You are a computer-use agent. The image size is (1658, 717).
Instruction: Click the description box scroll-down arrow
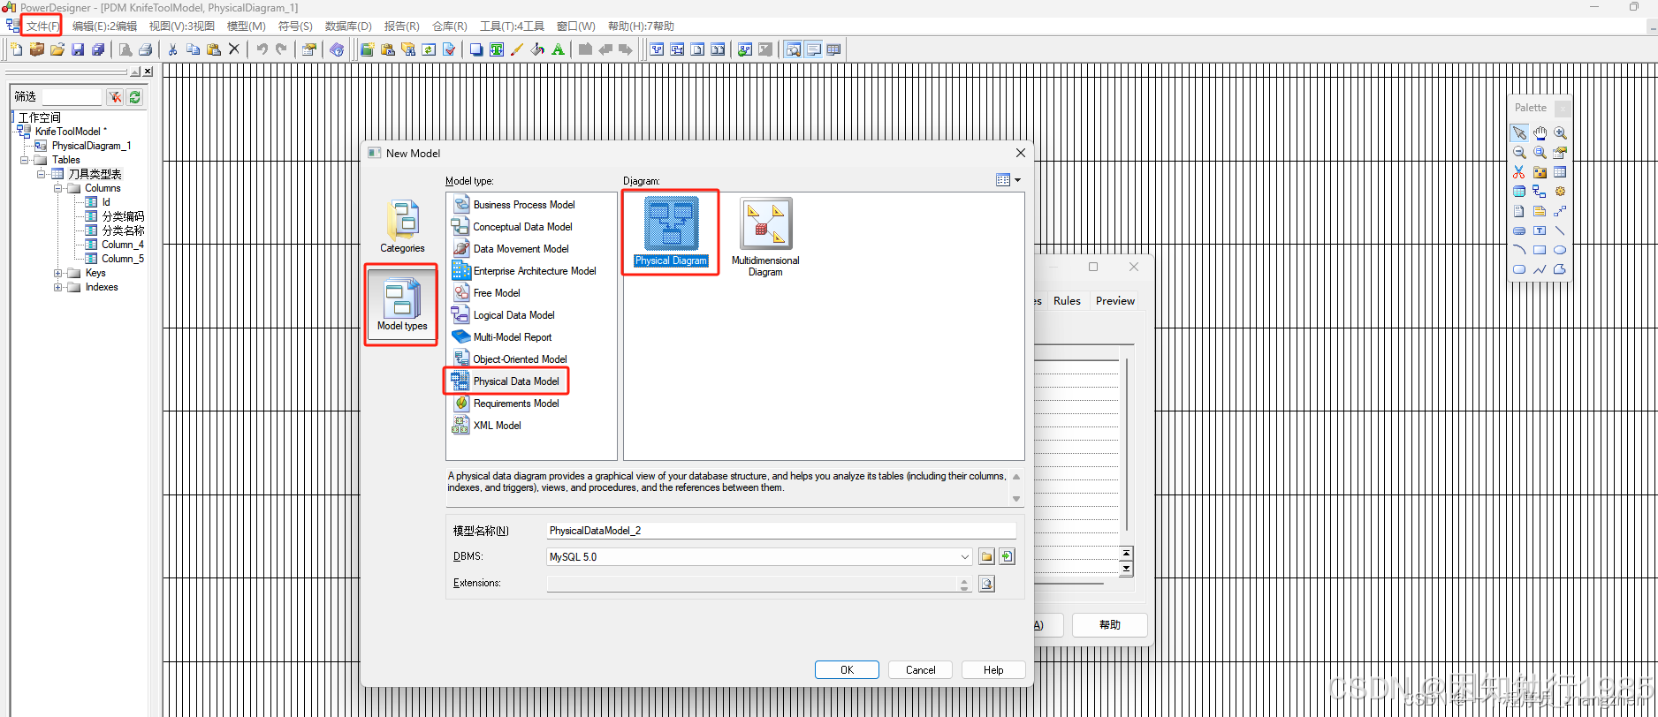point(1016,499)
